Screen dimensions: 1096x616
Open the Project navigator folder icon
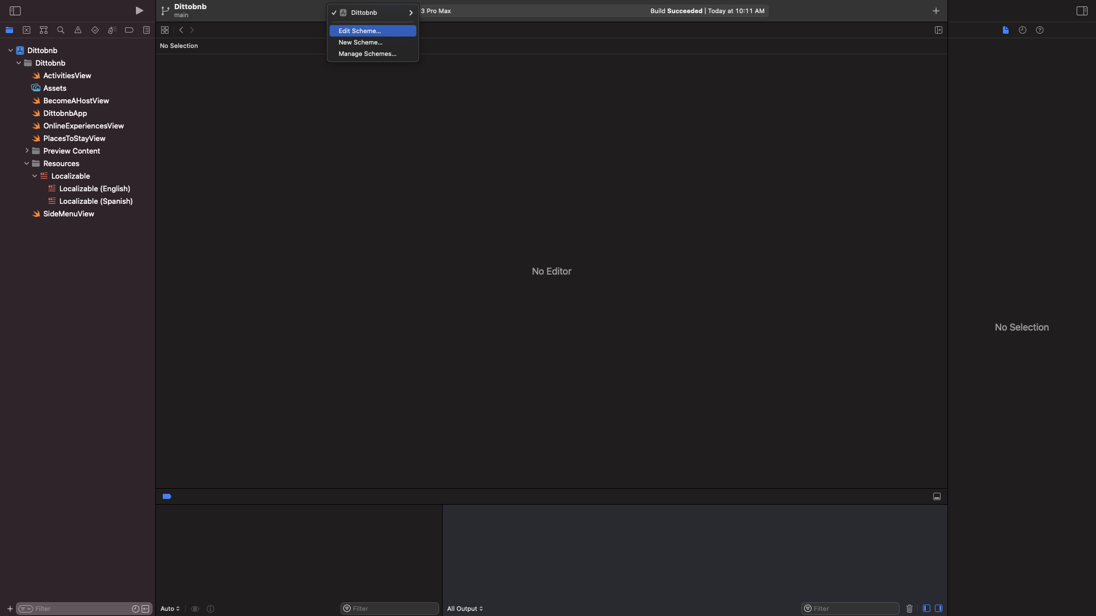tap(9, 30)
